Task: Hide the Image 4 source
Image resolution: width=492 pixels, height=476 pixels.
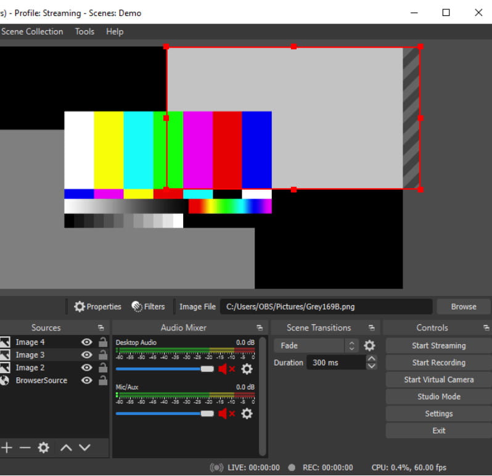Action: [x=86, y=342]
